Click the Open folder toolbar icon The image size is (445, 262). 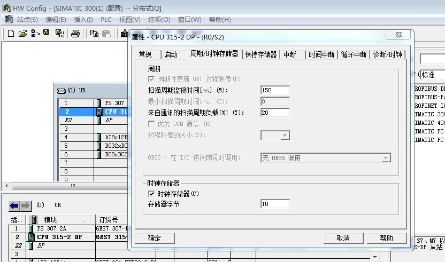tap(22, 34)
